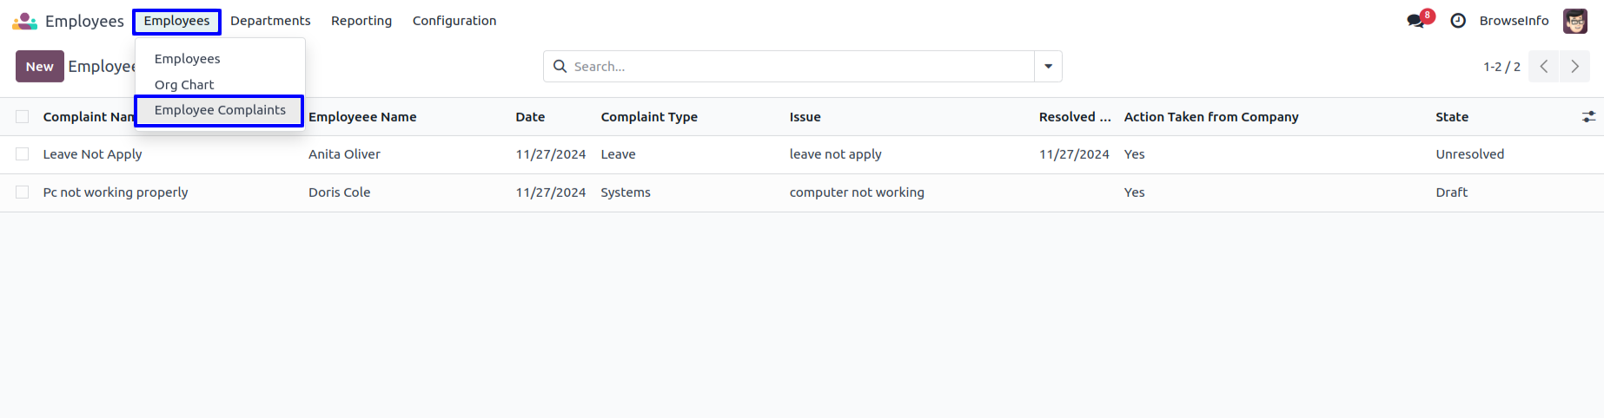Open the chat messages icon
The width and height of the screenshot is (1604, 418).
click(1416, 21)
